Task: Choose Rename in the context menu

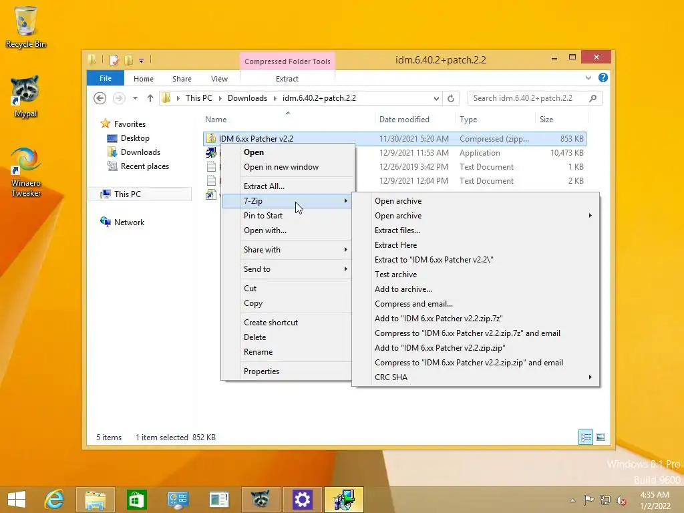Action: 258,351
